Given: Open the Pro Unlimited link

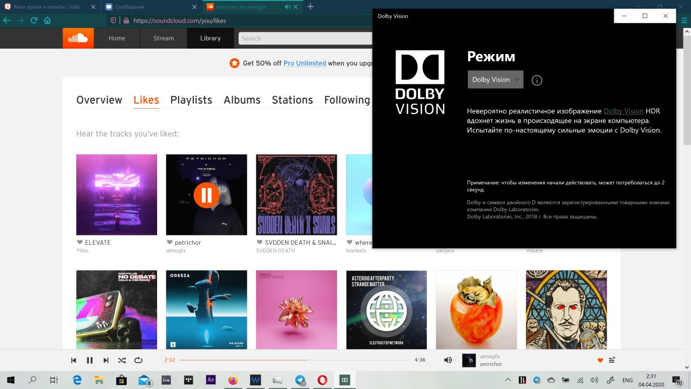Looking at the screenshot, I should tap(304, 63).
